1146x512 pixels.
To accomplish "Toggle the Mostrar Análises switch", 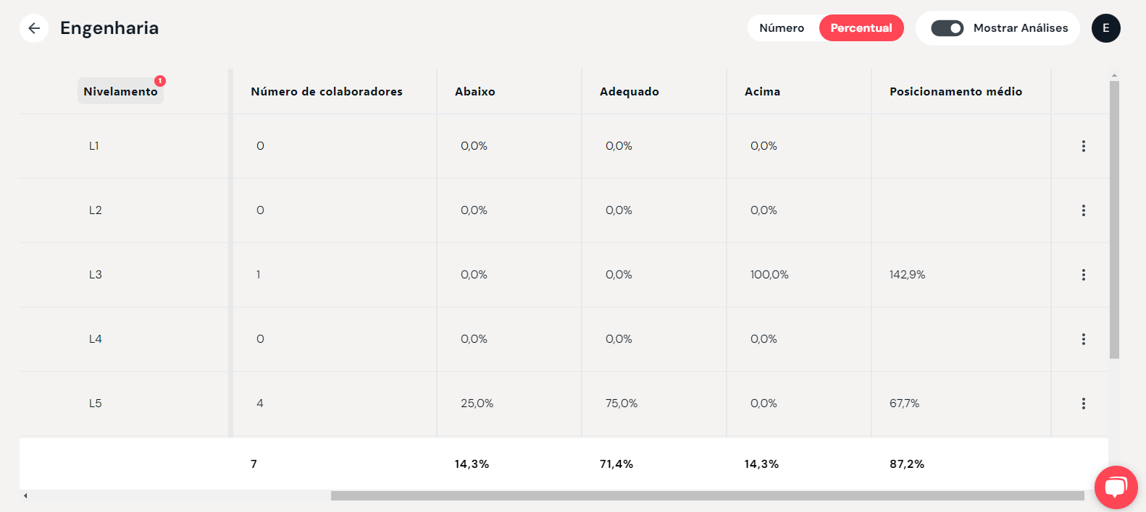I will [x=948, y=28].
